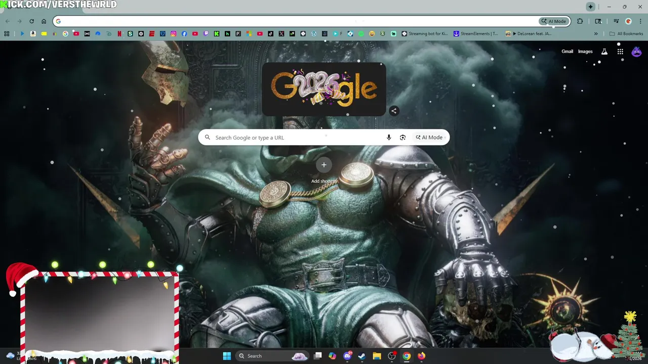Viewport: 648px width, 364px height.
Task: Open the Instagram bookmark in bookmarks bar
Action: tap(173, 34)
